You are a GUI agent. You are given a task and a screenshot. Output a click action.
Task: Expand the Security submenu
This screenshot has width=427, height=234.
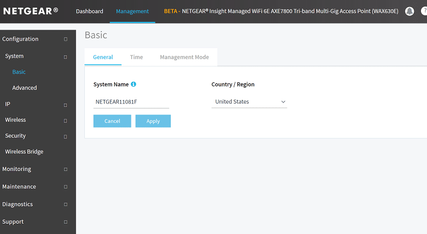tap(65, 136)
